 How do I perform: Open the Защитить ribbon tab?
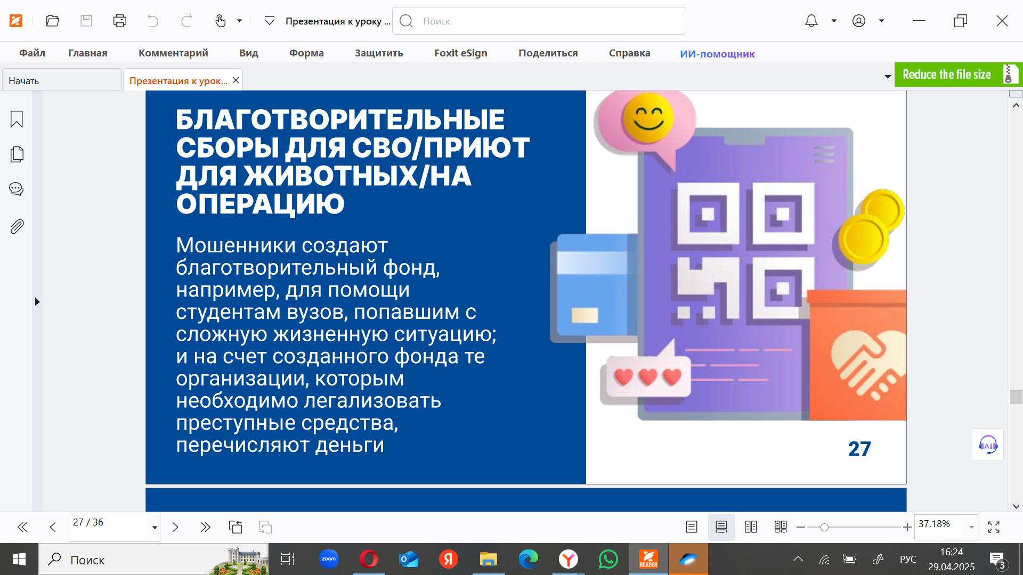pos(379,53)
